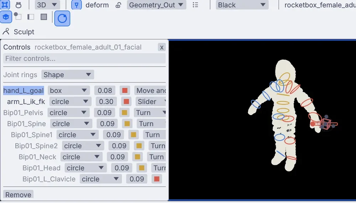Select the Bip01_Spine control row
The width and height of the screenshot is (356, 203).
point(26,124)
